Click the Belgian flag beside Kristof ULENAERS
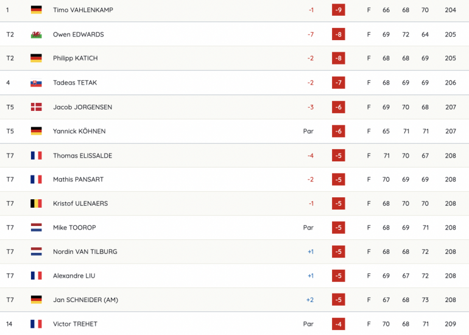 (x=36, y=203)
